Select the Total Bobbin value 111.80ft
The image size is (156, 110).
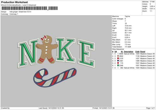pos(128,47)
